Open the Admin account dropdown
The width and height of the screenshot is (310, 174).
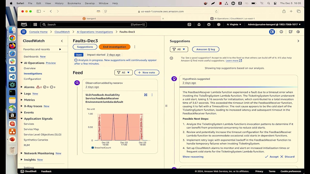coord(274,24)
